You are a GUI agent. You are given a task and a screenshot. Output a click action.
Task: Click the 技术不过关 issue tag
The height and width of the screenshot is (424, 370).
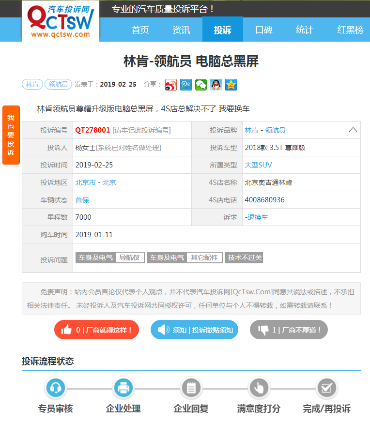coord(244,257)
